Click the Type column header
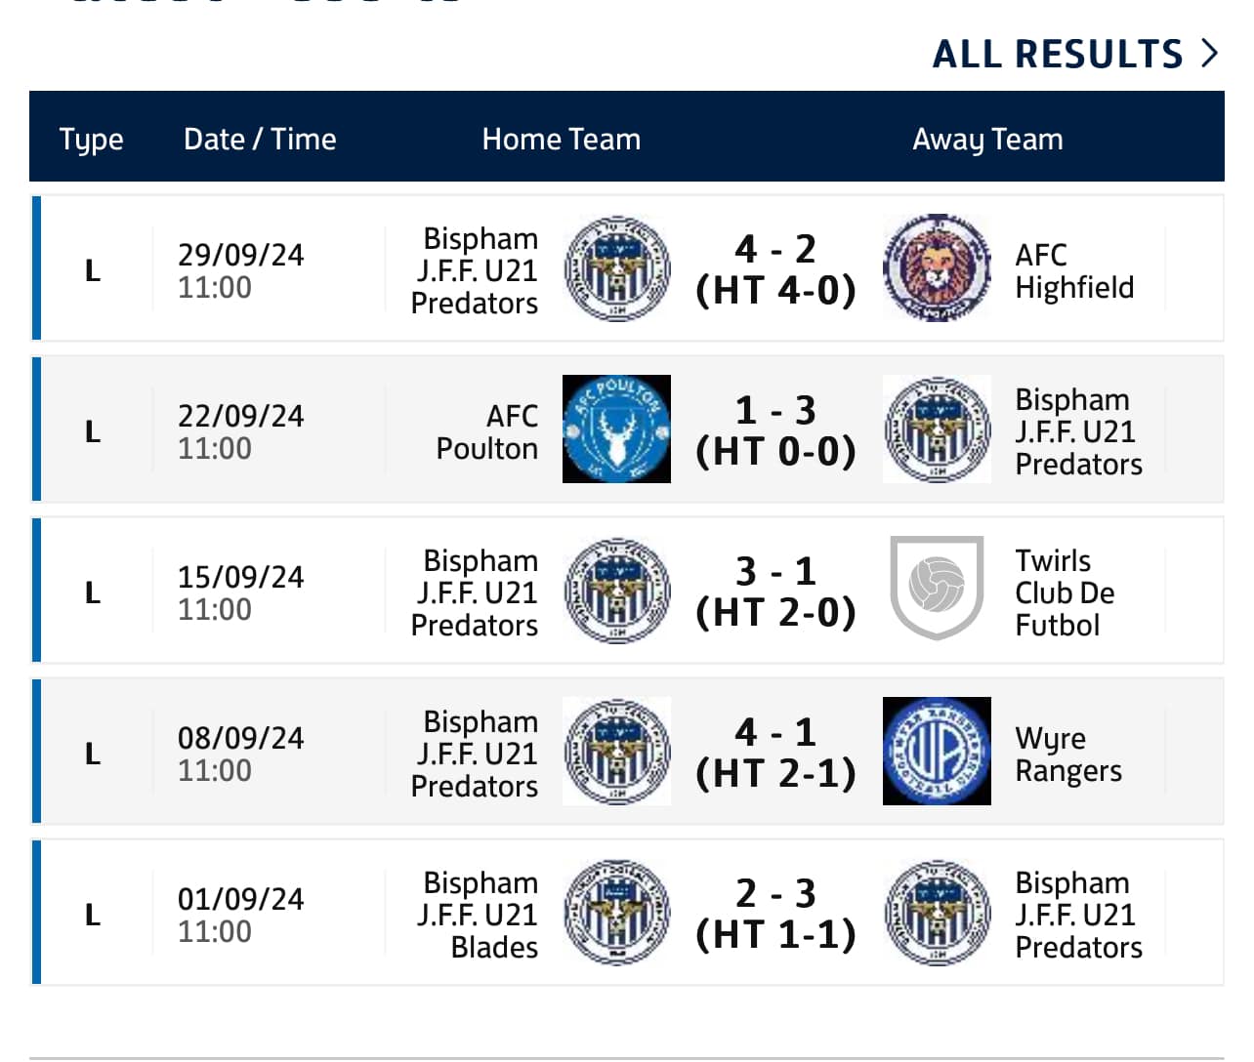The image size is (1254, 1062). [91, 139]
